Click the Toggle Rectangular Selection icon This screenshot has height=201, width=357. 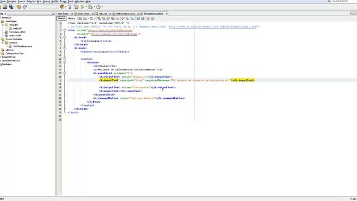[x=117, y=18]
